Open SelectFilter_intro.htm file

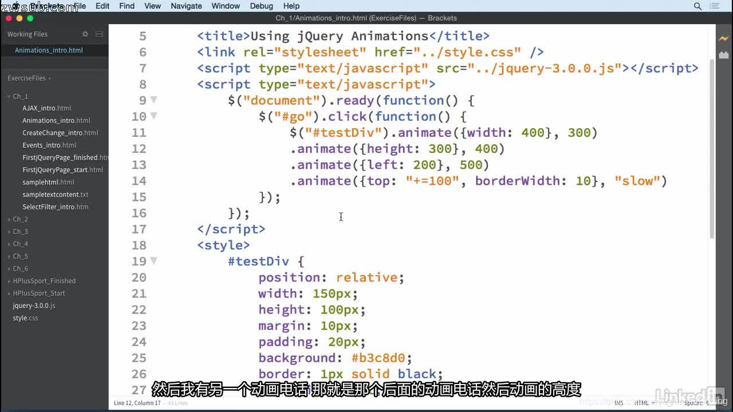pos(56,207)
